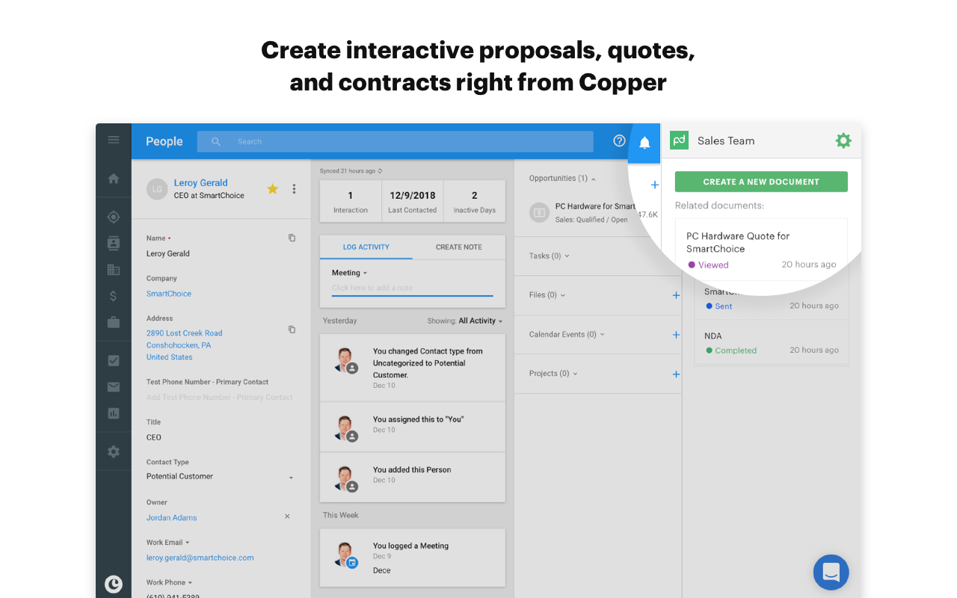This screenshot has height=598, width=957.
Task: Click the Search input field
Action: 395,141
